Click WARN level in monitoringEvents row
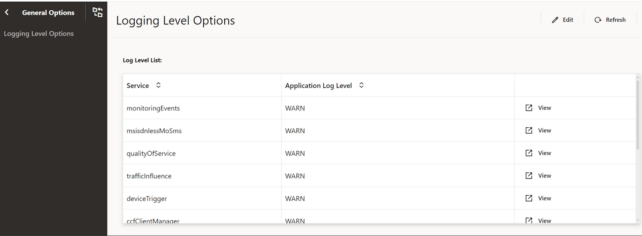 295,108
